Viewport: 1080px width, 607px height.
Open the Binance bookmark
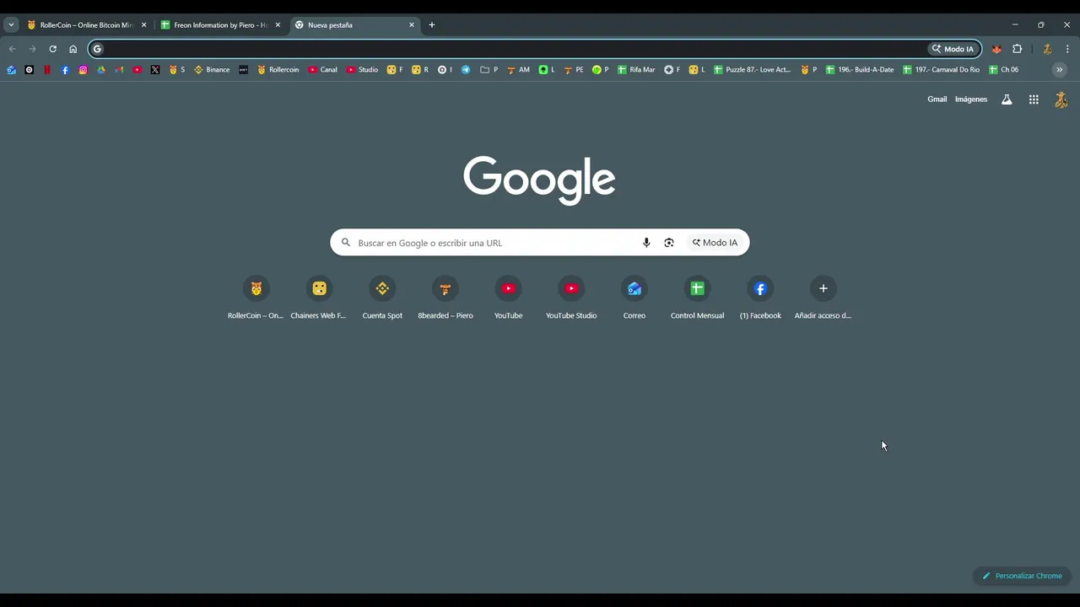tap(212, 70)
